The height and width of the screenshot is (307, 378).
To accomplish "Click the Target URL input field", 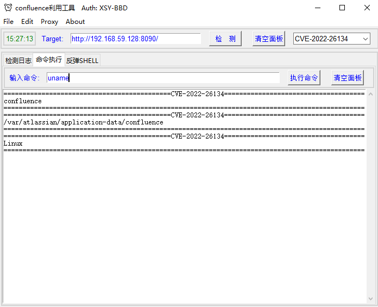I will pyautogui.click(x=136, y=39).
